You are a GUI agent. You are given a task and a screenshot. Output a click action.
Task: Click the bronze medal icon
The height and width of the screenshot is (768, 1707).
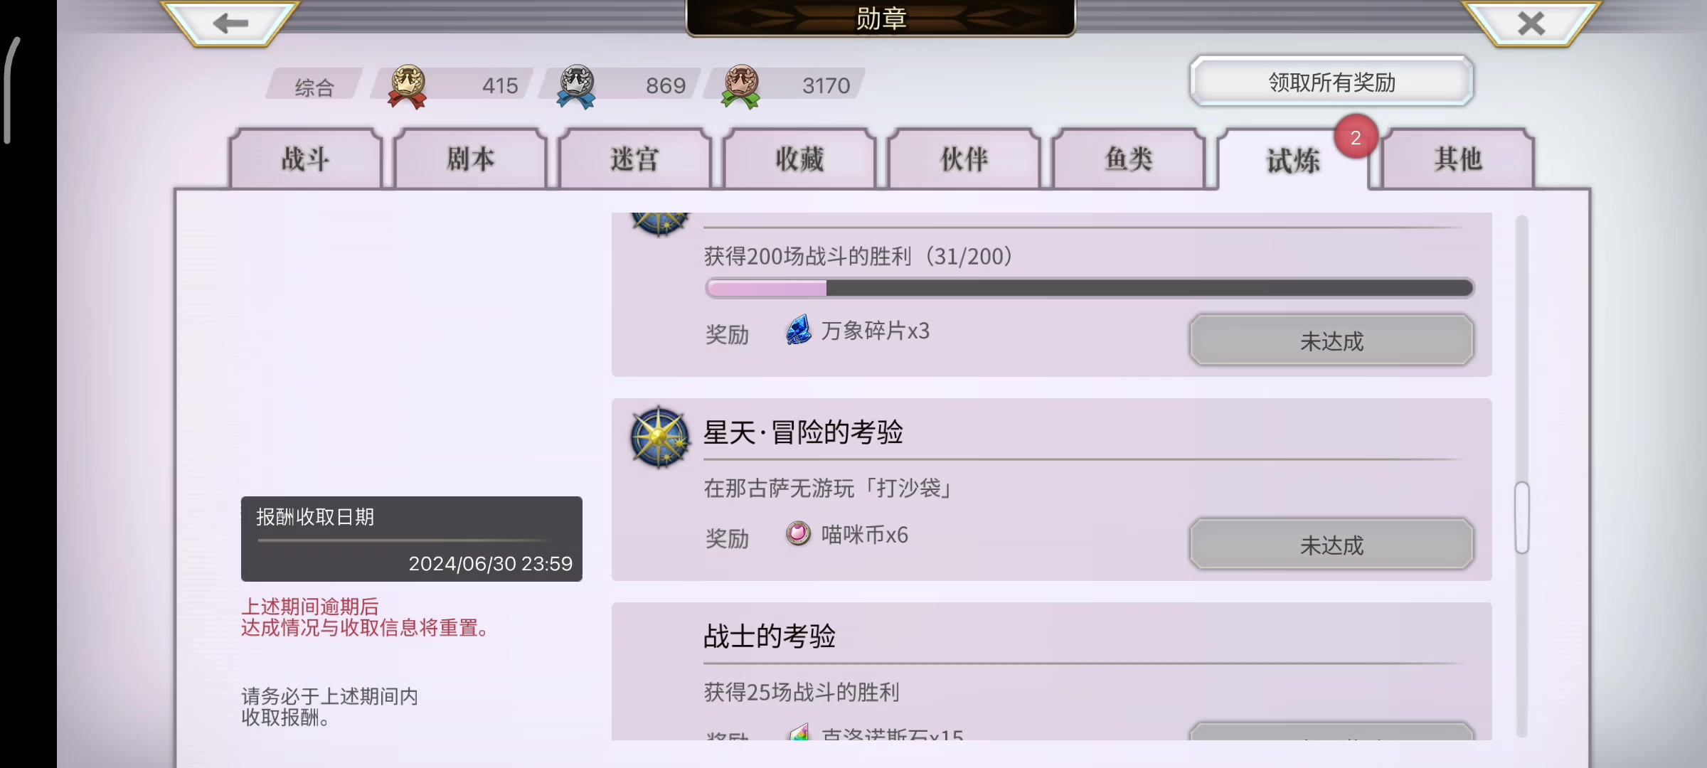tap(741, 86)
